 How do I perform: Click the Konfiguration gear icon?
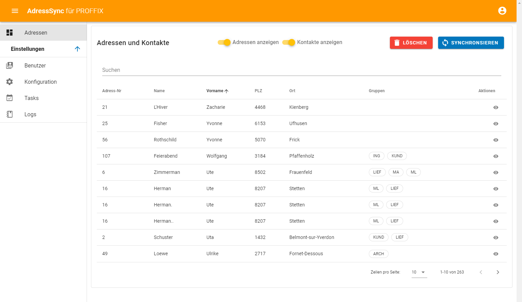click(x=10, y=82)
